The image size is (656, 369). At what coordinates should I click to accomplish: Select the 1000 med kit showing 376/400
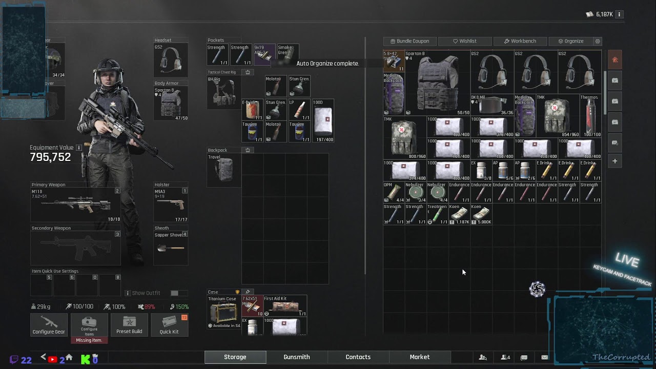492,127
